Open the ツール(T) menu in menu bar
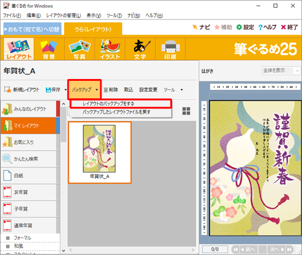The height and width of the screenshot is (255, 302). pyautogui.click(x=114, y=16)
